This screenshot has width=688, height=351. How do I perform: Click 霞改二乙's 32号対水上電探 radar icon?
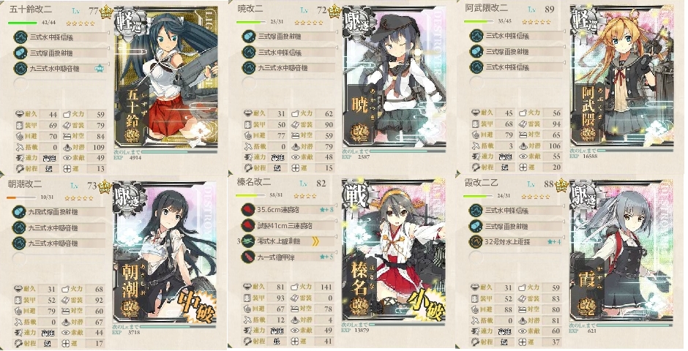(x=476, y=242)
